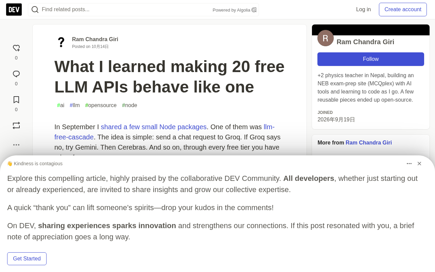The image size is (435, 272).
Task: Click the joined date '2026年9月19日'
Action: 336,120
